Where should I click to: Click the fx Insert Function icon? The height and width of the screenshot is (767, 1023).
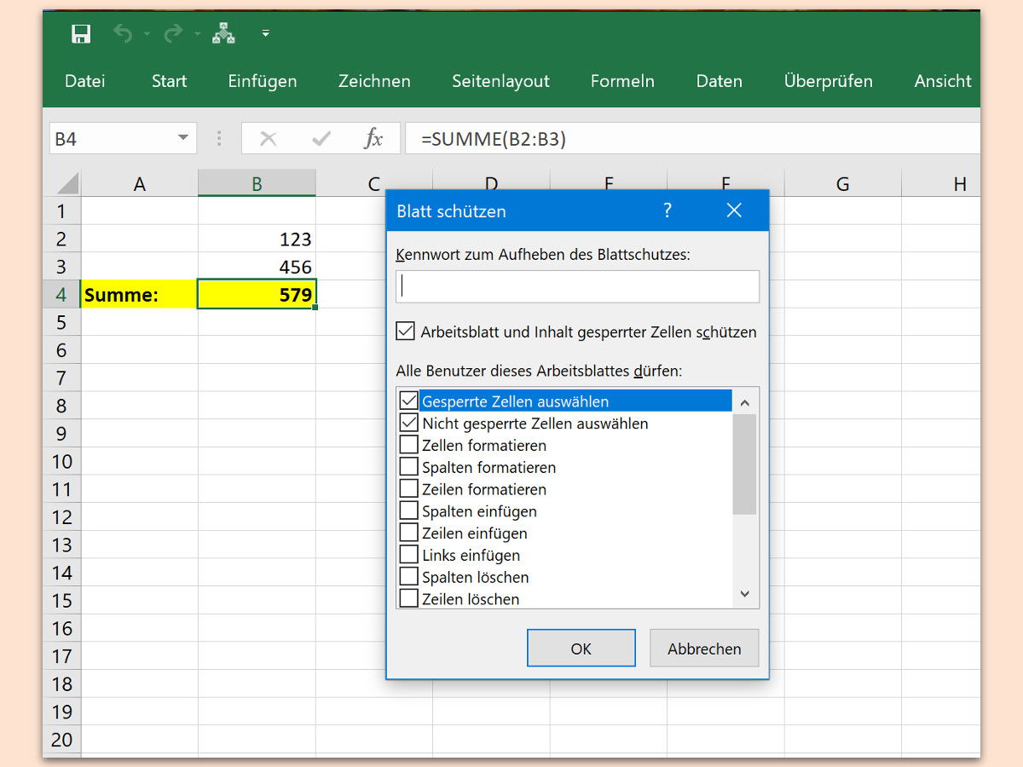(x=373, y=139)
